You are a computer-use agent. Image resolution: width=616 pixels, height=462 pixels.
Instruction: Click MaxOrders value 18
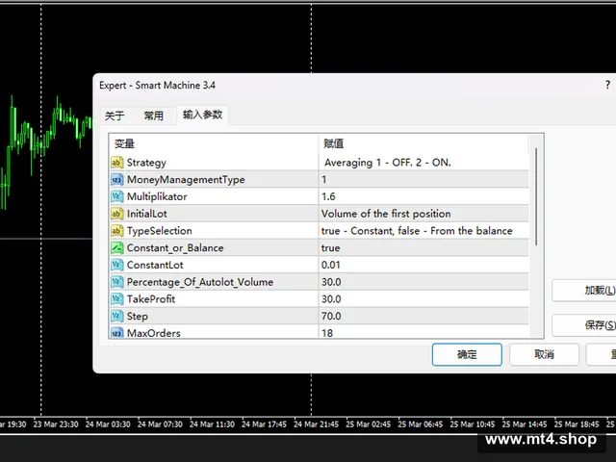pos(327,333)
